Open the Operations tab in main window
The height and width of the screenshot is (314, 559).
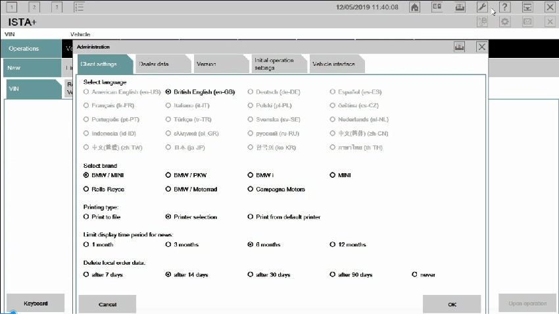coord(31,49)
